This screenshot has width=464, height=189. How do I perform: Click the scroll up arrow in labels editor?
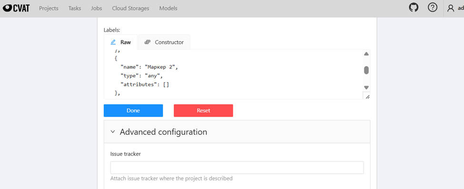(x=366, y=54)
